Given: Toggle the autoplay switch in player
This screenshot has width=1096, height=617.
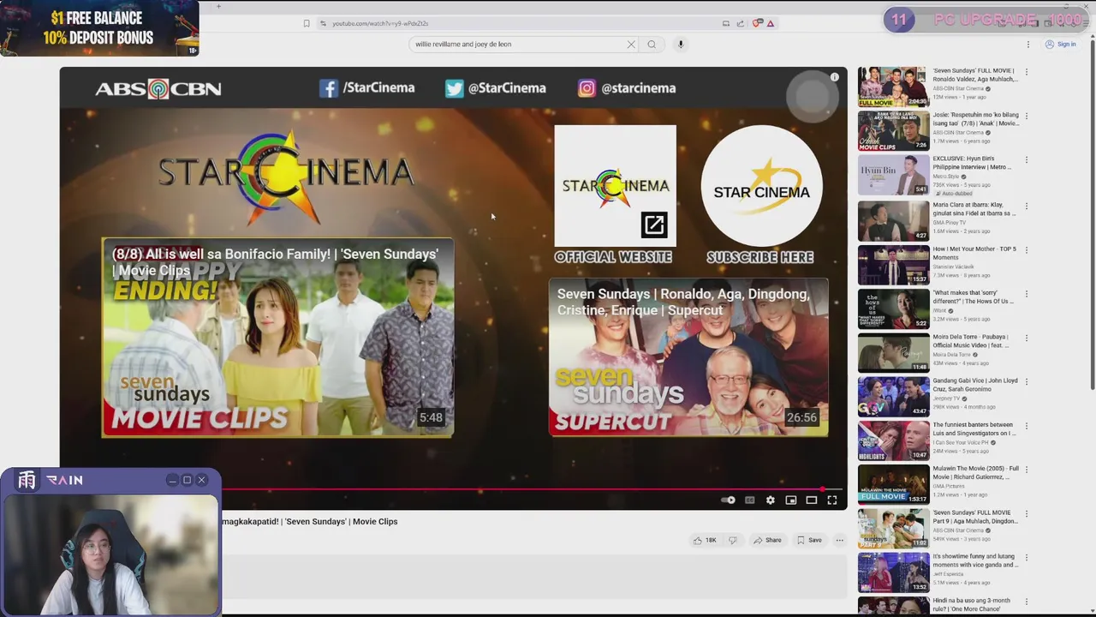Looking at the screenshot, I should (x=728, y=500).
